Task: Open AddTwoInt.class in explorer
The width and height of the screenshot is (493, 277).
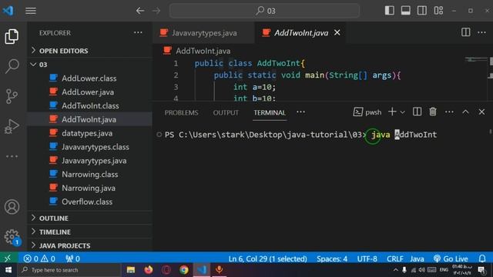Action: click(89, 106)
